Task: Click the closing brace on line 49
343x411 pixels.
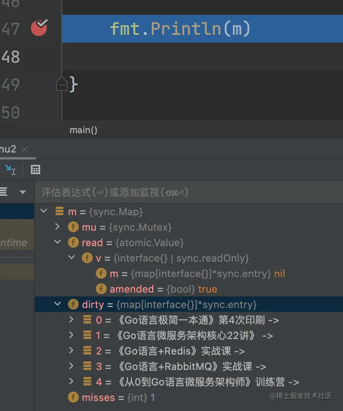Action: coord(73,84)
